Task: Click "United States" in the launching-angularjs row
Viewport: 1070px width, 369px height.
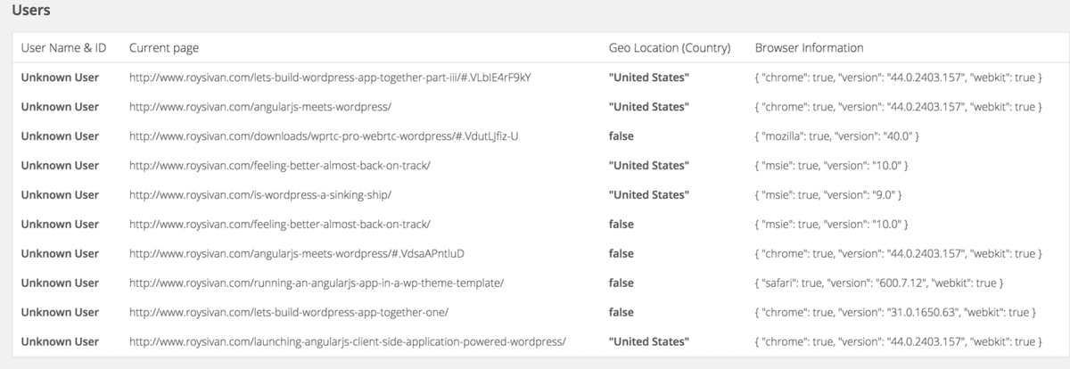Action: pyautogui.click(x=649, y=341)
